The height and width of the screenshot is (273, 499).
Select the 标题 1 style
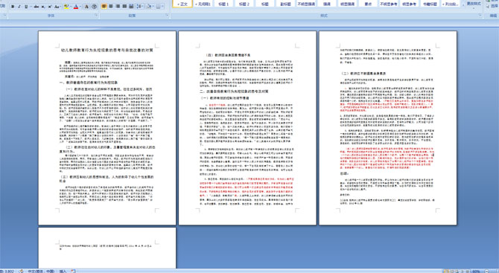(223, 4)
